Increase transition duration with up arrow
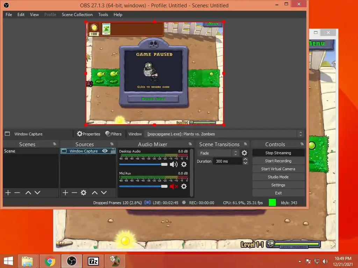Viewport: 358px width, 268px height. (245, 159)
